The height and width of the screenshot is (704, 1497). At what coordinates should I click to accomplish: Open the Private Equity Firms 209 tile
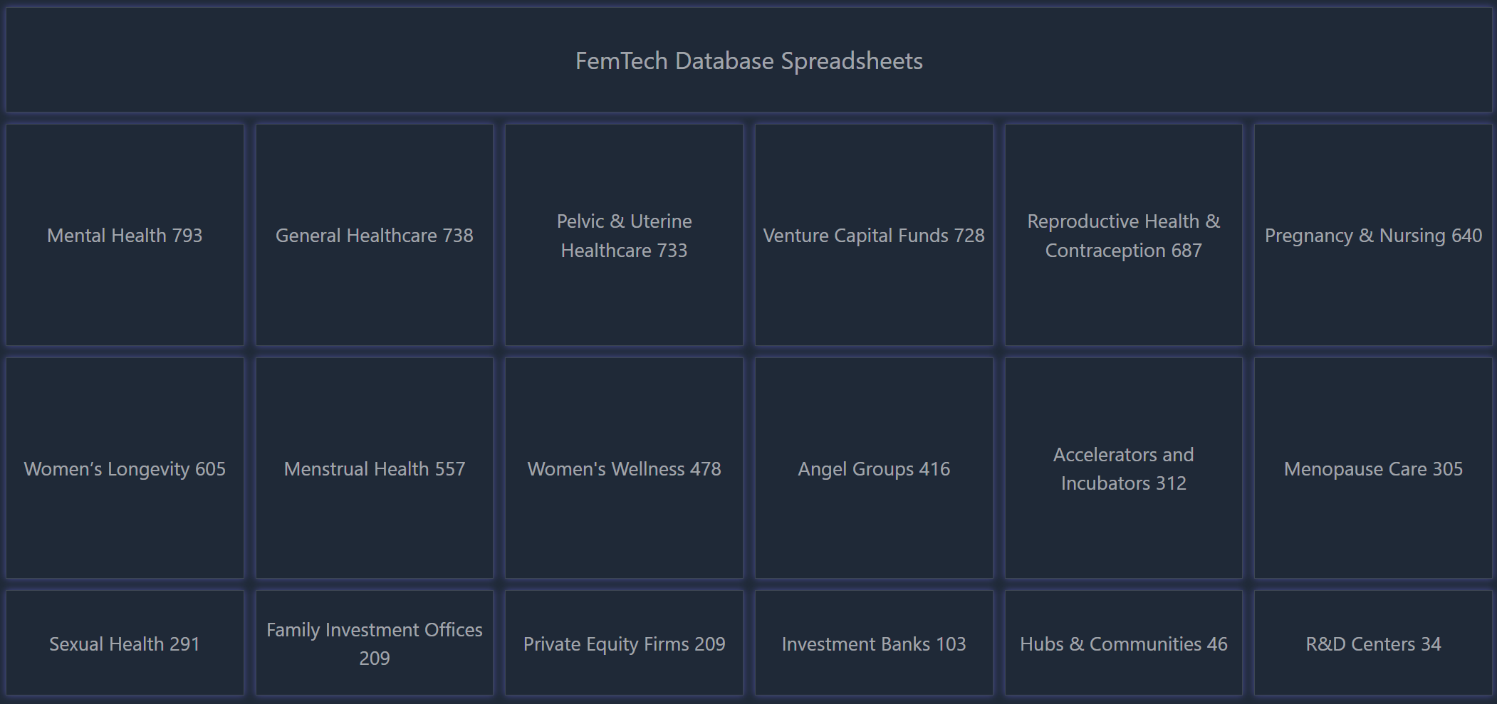click(x=624, y=643)
